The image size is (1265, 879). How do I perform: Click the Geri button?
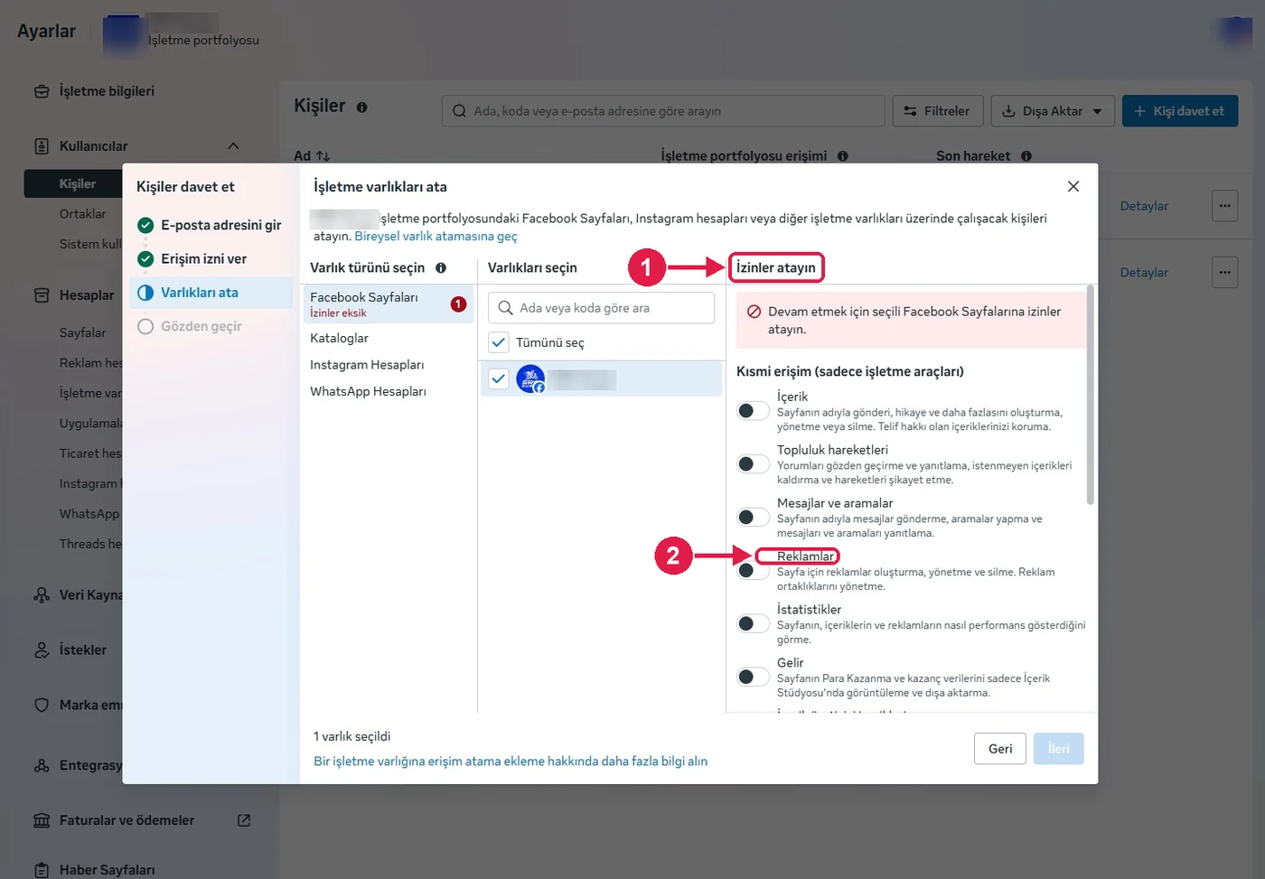[1000, 749]
